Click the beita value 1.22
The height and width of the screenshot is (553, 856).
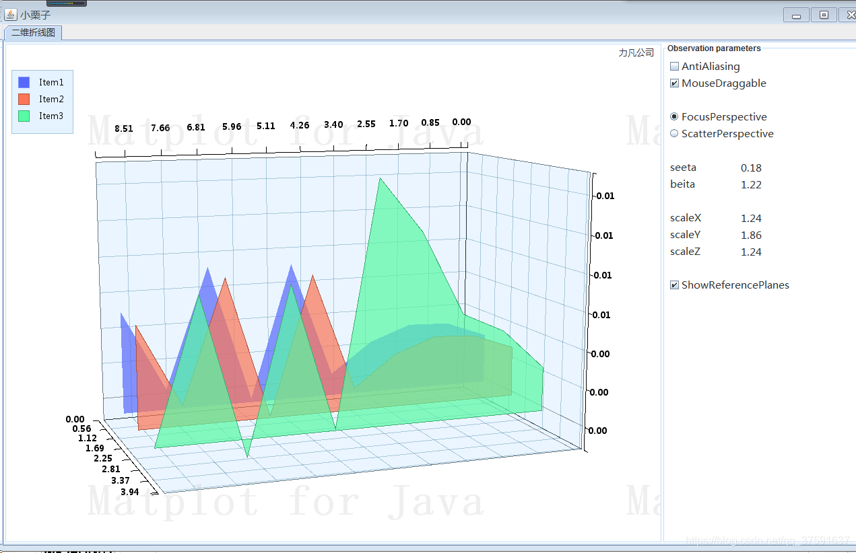pos(751,184)
